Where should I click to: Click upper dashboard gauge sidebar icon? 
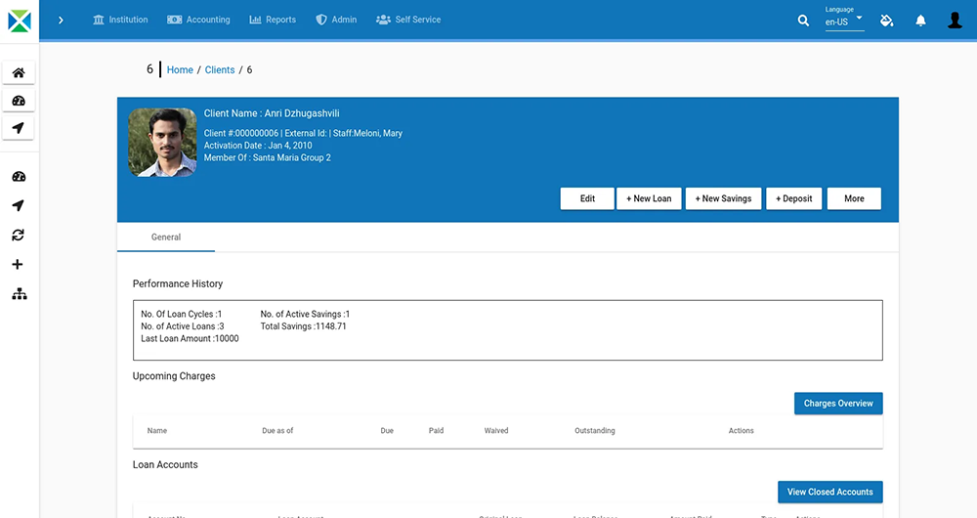[19, 101]
